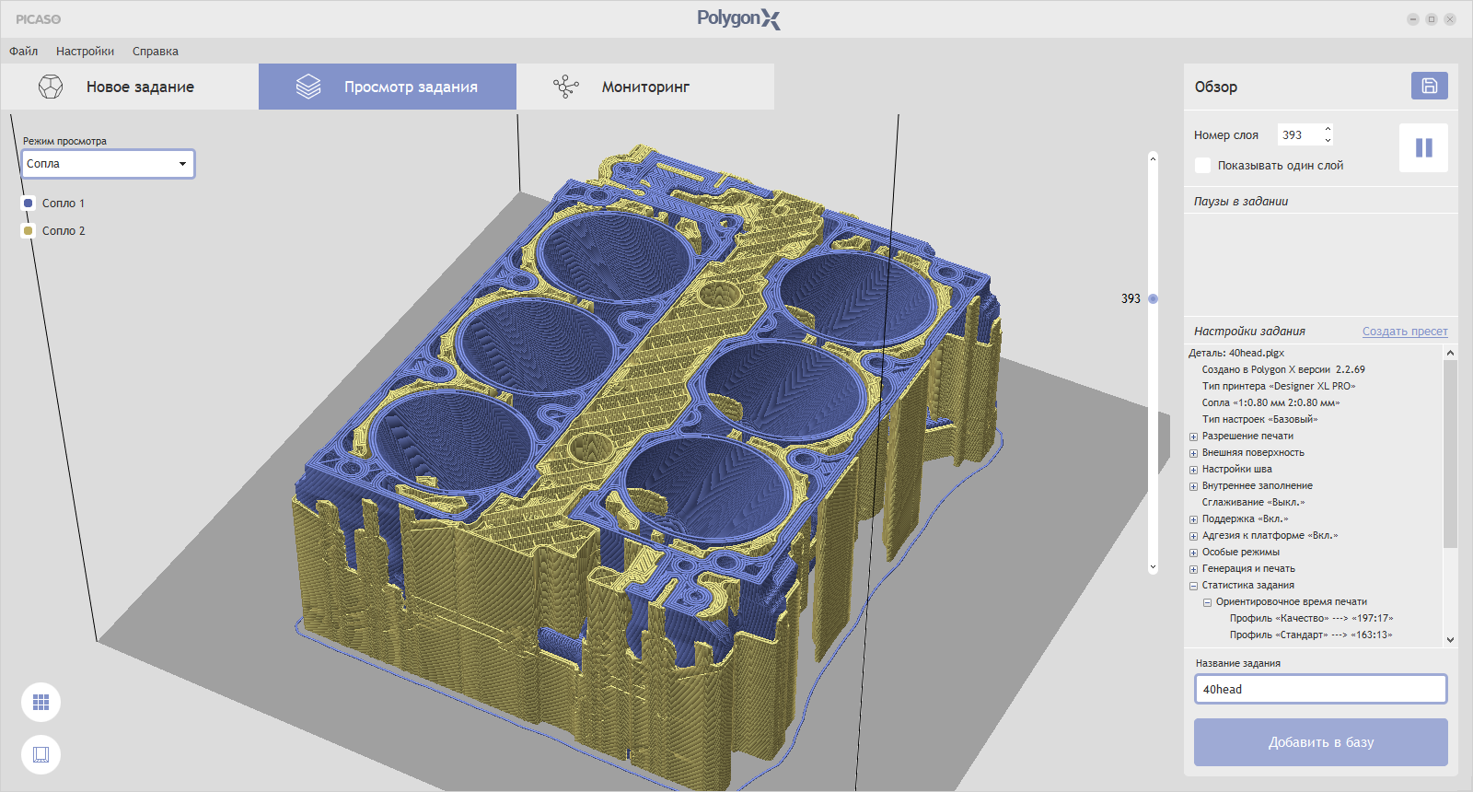Click the Номер слоя number field
This screenshot has height=792, width=1473.
(x=1299, y=135)
